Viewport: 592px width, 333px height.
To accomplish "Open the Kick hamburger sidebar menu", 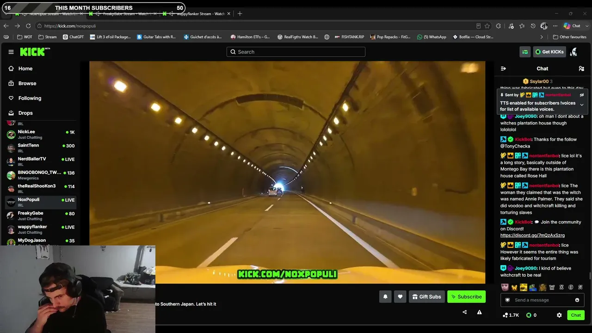I will [x=11, y=52].
